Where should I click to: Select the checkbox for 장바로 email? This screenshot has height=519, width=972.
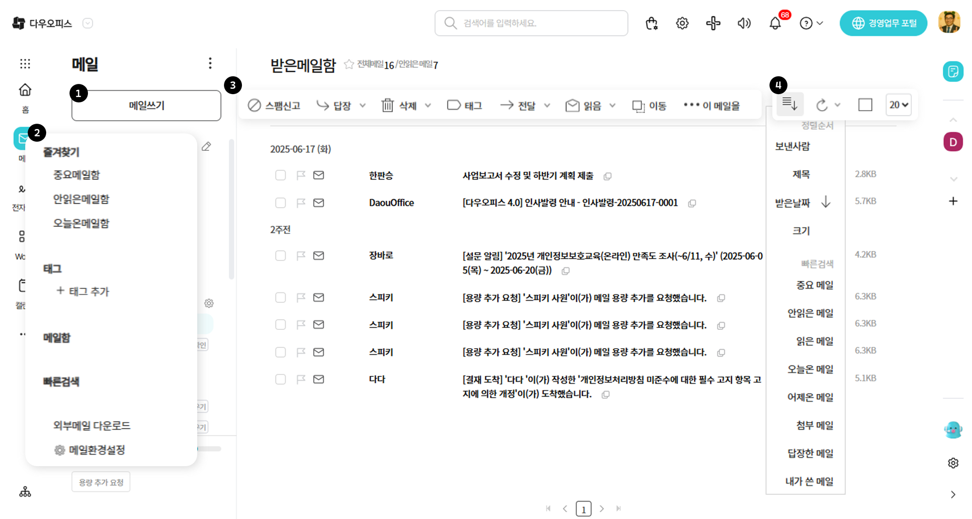280,256
